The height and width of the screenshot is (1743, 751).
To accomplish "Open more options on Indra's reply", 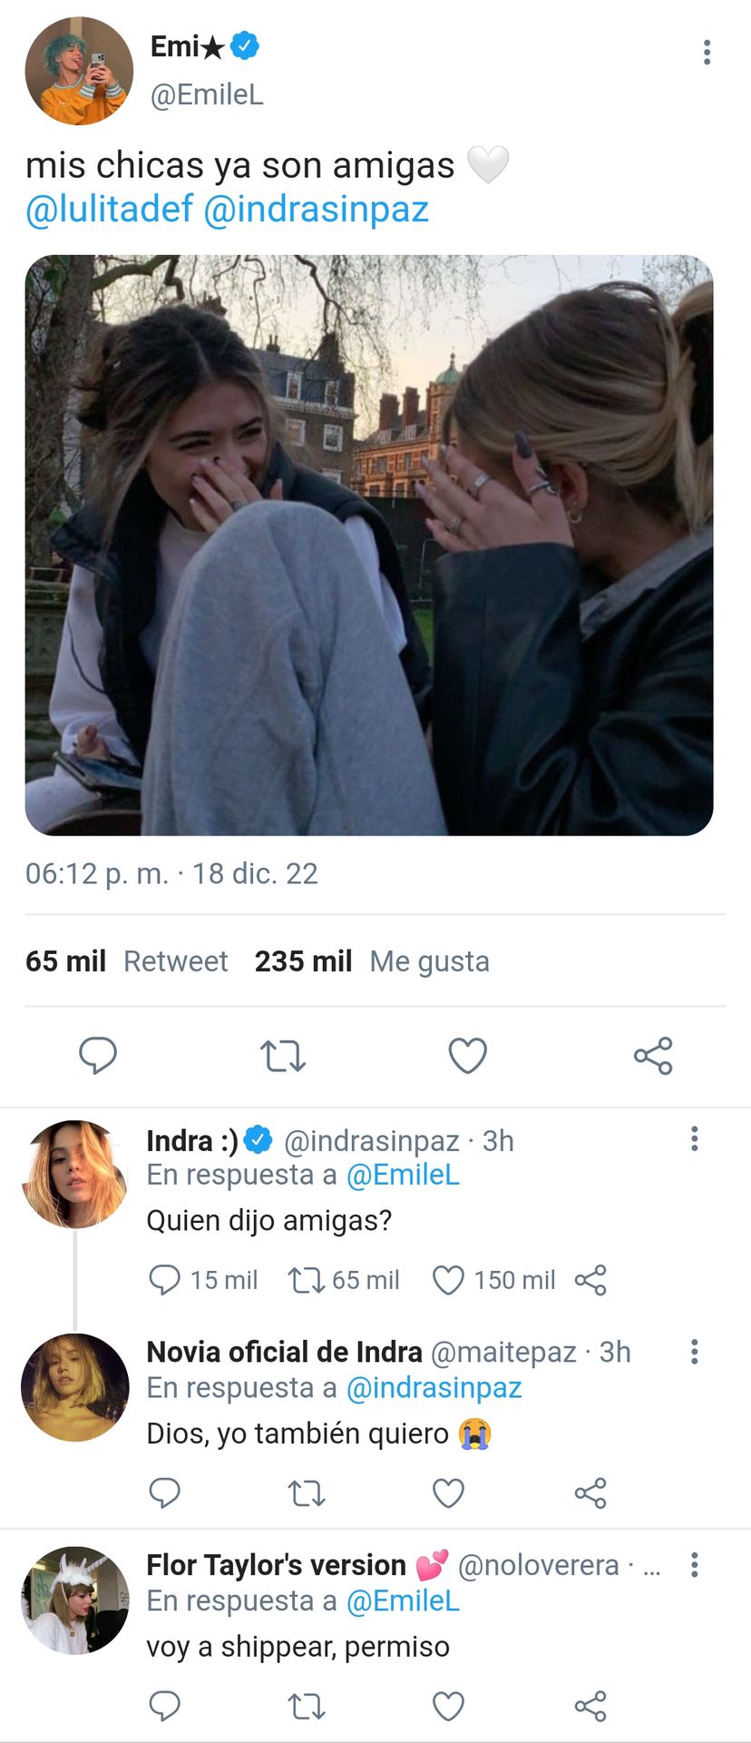I will (x=695, y=1138).
